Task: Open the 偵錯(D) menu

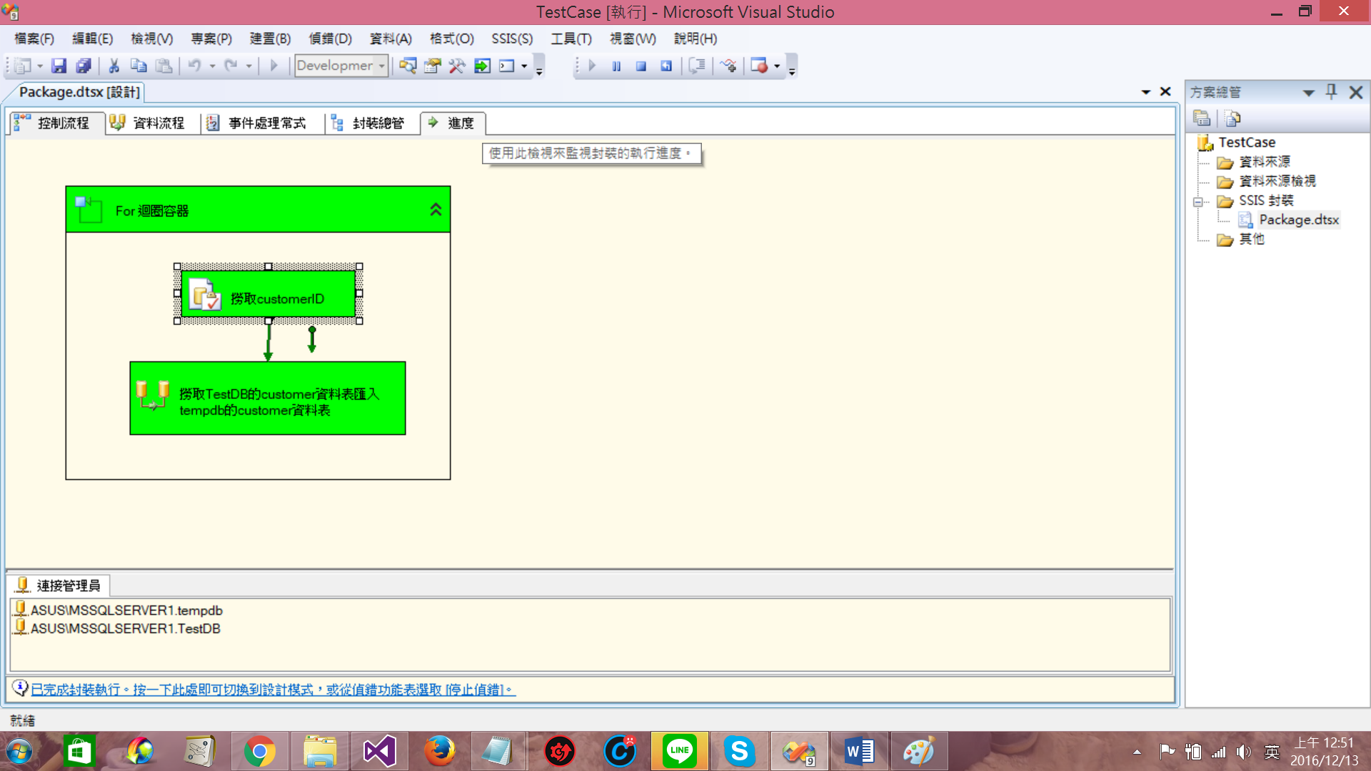Action: coord(330,39)
